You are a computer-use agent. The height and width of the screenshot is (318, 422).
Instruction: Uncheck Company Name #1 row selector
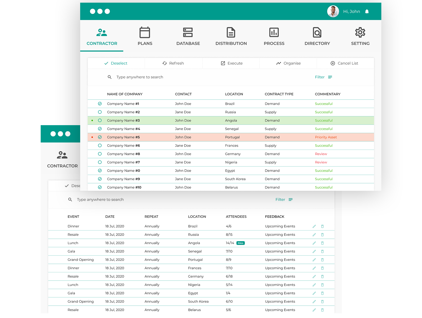click(100, 104)
